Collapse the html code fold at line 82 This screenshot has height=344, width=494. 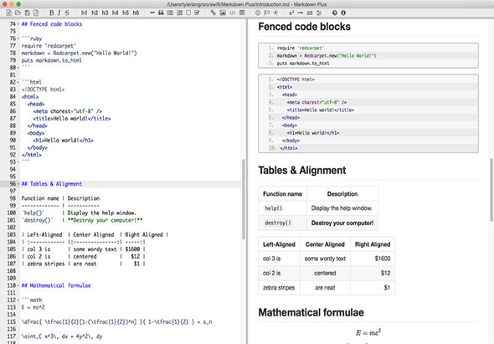(18, 82)
